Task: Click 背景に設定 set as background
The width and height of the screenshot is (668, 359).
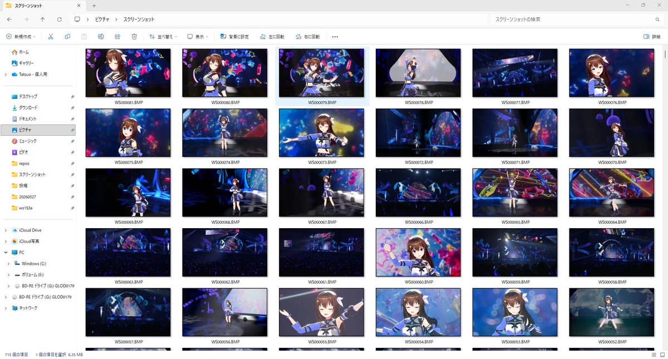Action: (234, 36)
